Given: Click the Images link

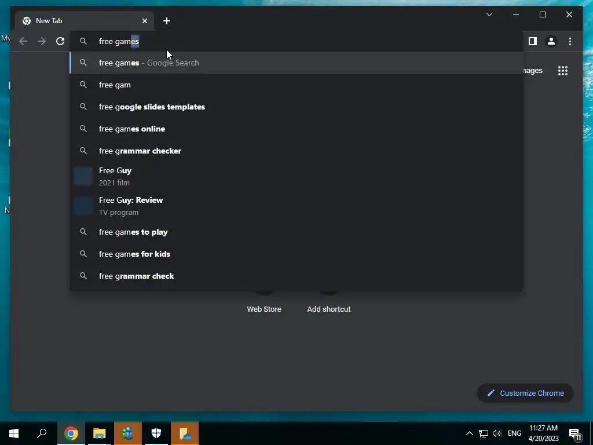Looking at the screenshot, I should (x=533, y=71).
